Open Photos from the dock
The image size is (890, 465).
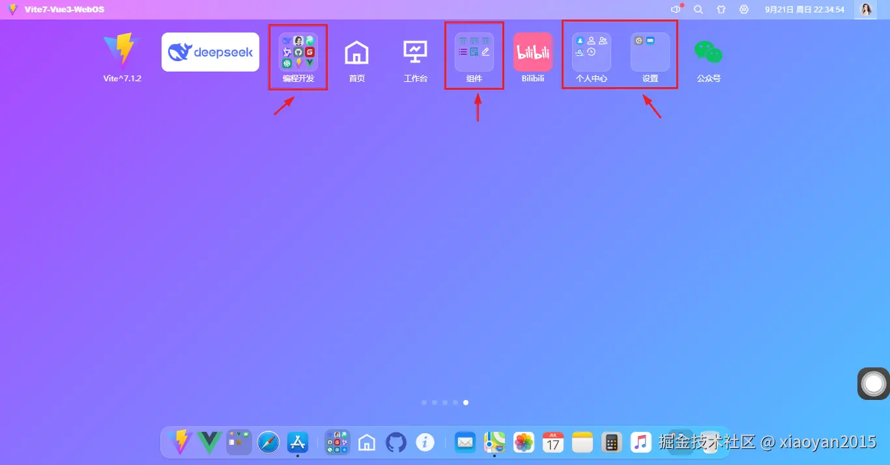point(524,442)
